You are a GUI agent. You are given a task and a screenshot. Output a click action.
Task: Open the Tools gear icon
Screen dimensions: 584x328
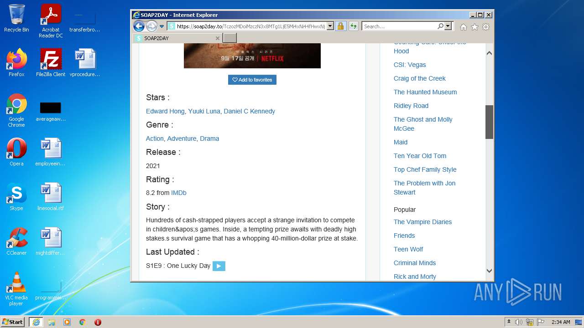tap(486, 27)
